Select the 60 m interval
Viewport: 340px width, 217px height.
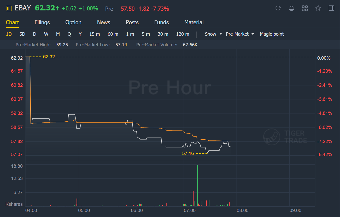coord(113,34)
